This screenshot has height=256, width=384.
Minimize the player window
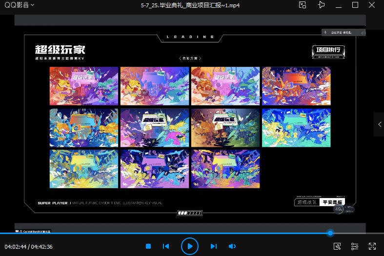[x=338, y=5]
